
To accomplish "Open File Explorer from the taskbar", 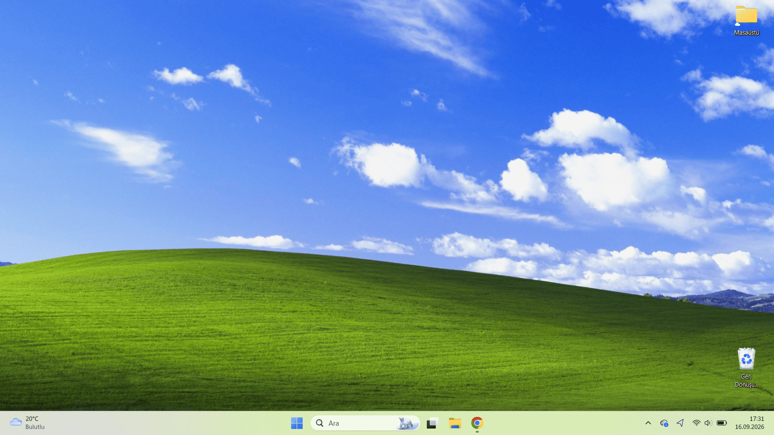I will pyautogui.click(x=455, y=423).
